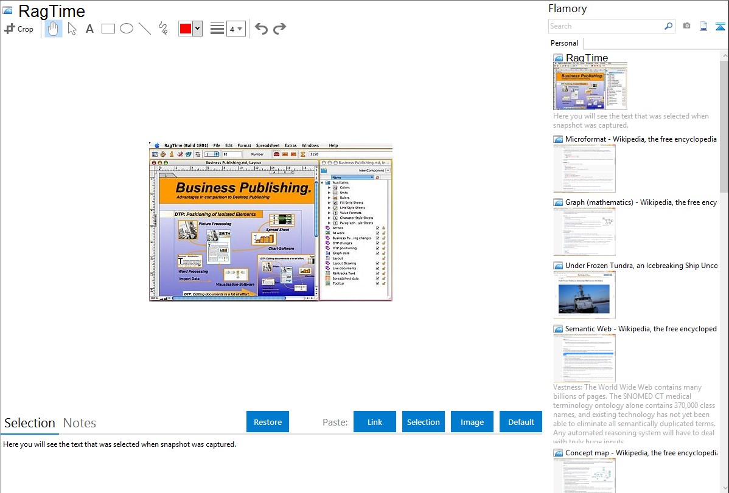Viewport: 729px width, 493px height.
Task: Open the Microformat Wikipedia snapshot thumbnail
Action: click(x=584, y=168)
